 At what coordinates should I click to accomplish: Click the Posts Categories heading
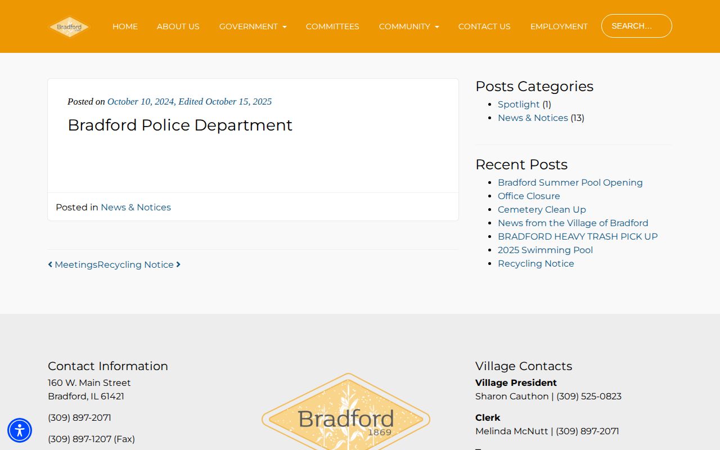(534, 86)
